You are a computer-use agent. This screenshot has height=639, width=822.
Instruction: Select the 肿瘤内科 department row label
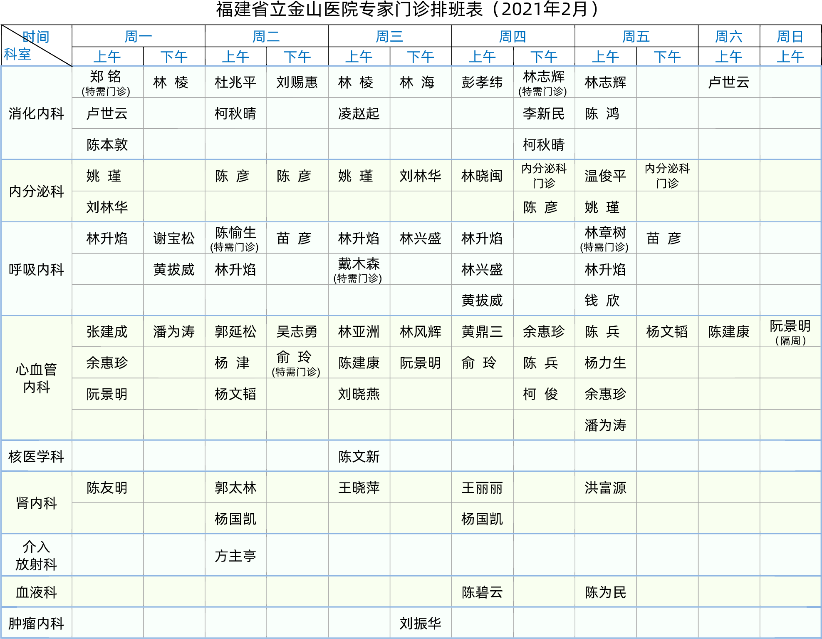point(36,623)
